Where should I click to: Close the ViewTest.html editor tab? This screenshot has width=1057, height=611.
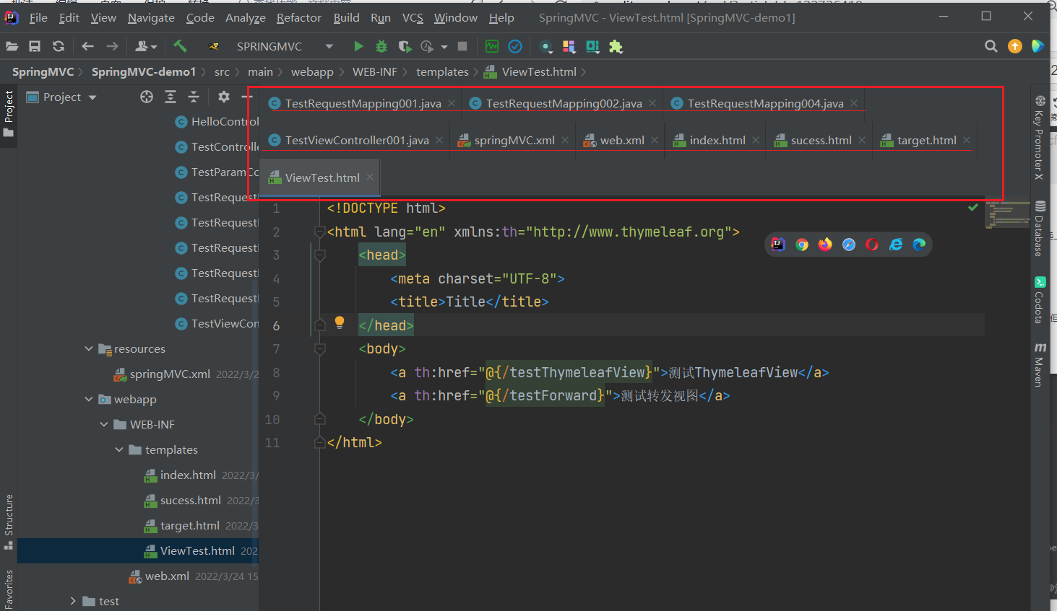[370, 177]
